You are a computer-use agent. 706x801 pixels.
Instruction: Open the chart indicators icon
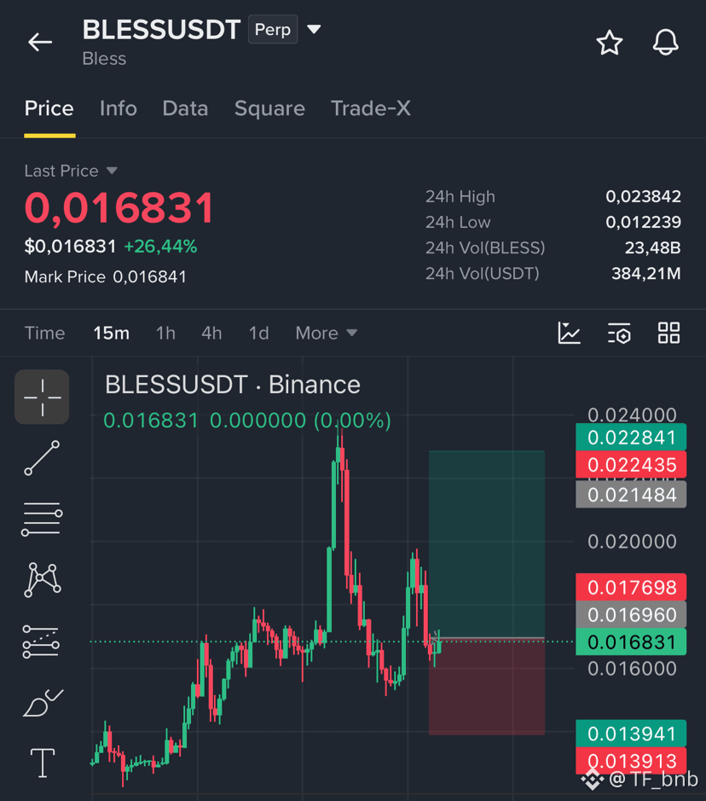click(570, 333)
